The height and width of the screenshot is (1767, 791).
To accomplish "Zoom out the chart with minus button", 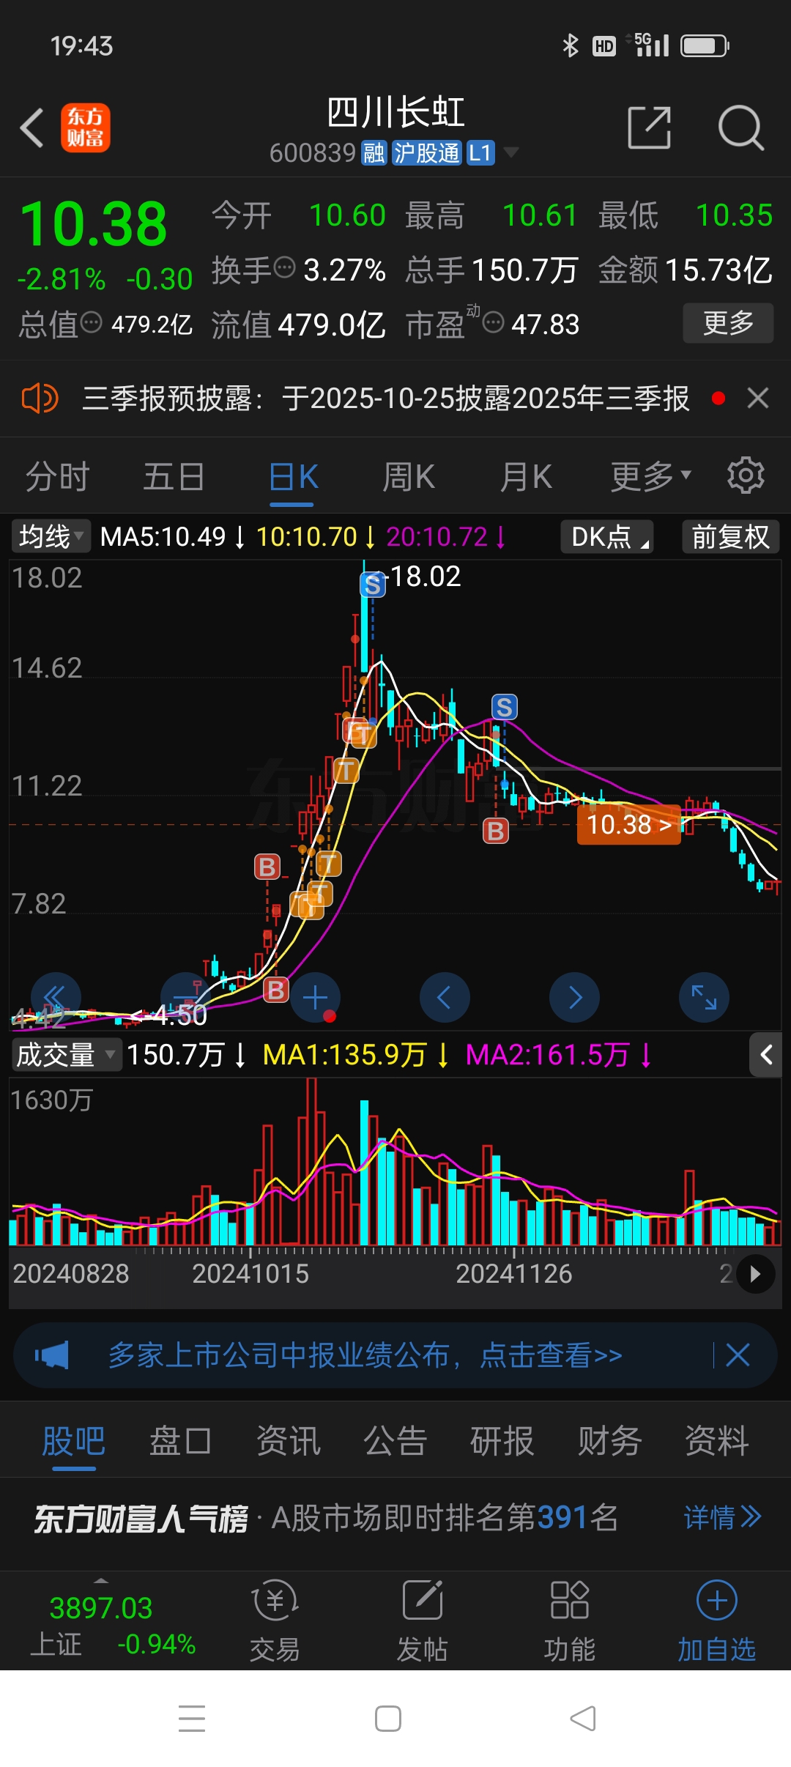I will click(185, 997).
